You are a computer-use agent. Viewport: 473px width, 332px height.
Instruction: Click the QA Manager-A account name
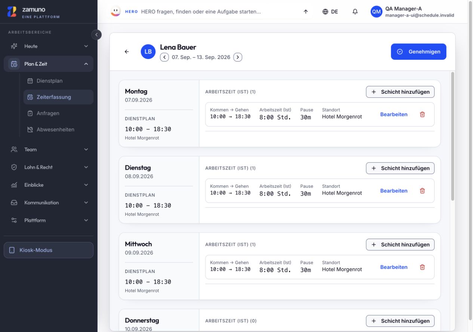pyautogui.click(x=403, y=9)
